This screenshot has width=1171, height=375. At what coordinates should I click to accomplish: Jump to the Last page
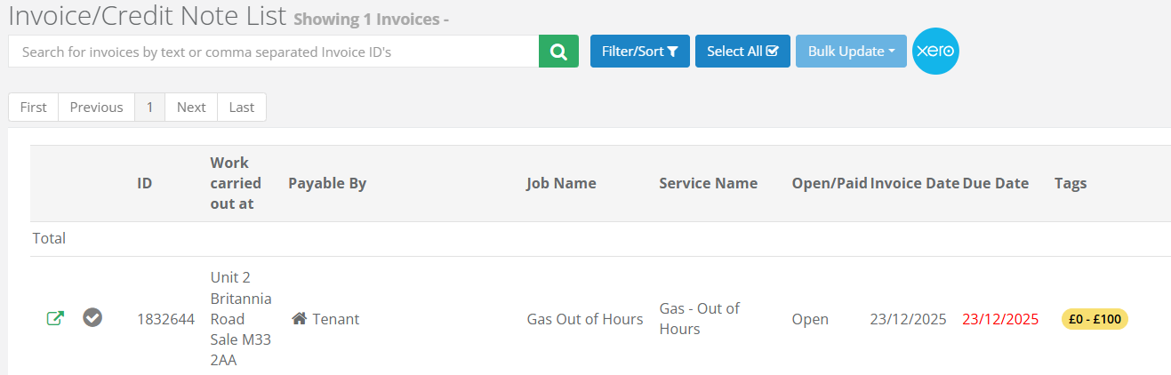[242, 107]
